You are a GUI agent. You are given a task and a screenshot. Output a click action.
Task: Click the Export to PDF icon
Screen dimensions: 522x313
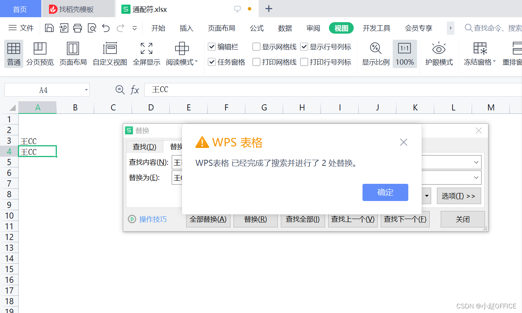point(63,28)
